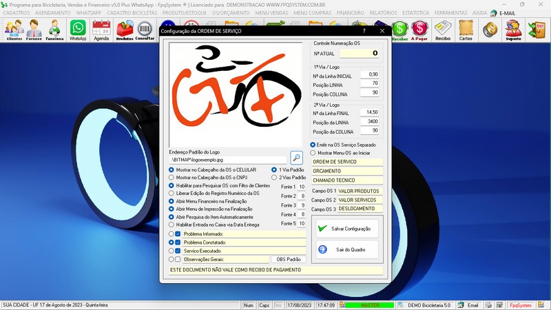Open the Funciona employees icon
The width and height of the screenshot is (551, 310).
[54, 30]
